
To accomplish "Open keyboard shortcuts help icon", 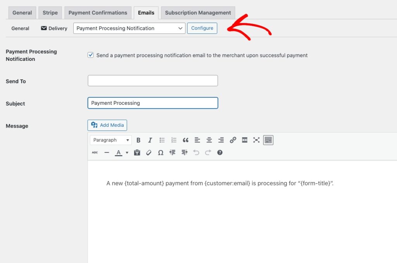I will (220, 153).
